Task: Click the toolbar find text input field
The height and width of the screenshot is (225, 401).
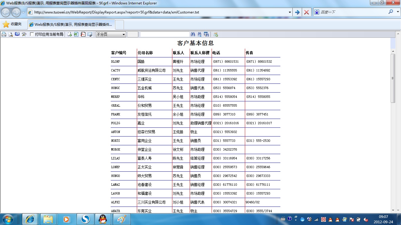Action: pos(165,34)
